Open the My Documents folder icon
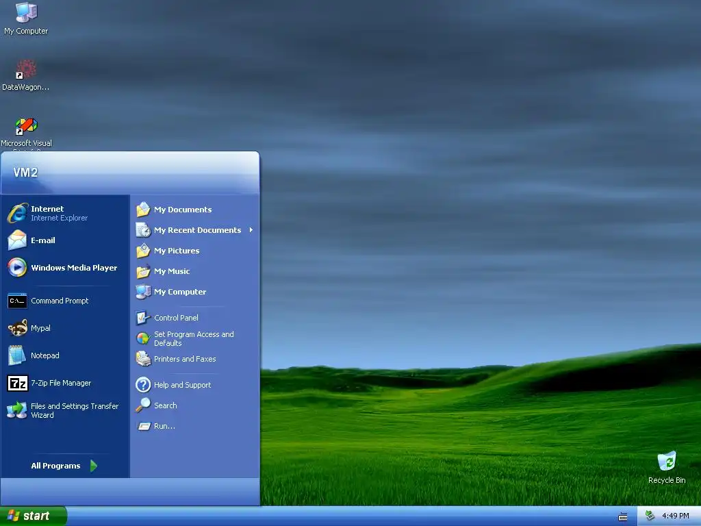Image resolution: width=701 pixels, height=526 pixels. point(143,210)
